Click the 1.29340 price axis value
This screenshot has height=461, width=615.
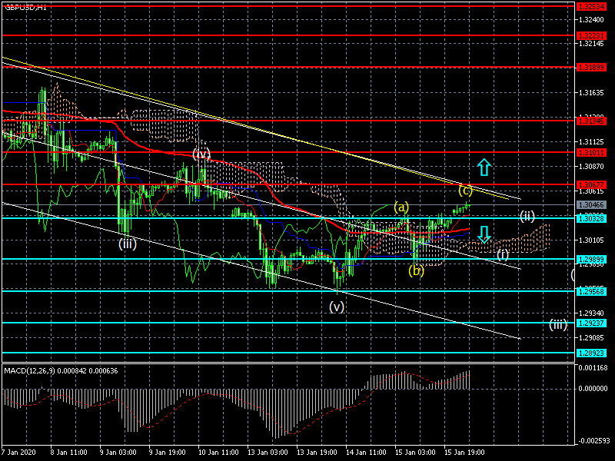pos(591,313)
